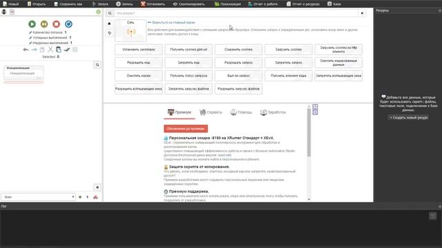Click the log menu hamburger icon
Image resolution: width=442 pixels, height=248 pixels.
coord(433,216)
